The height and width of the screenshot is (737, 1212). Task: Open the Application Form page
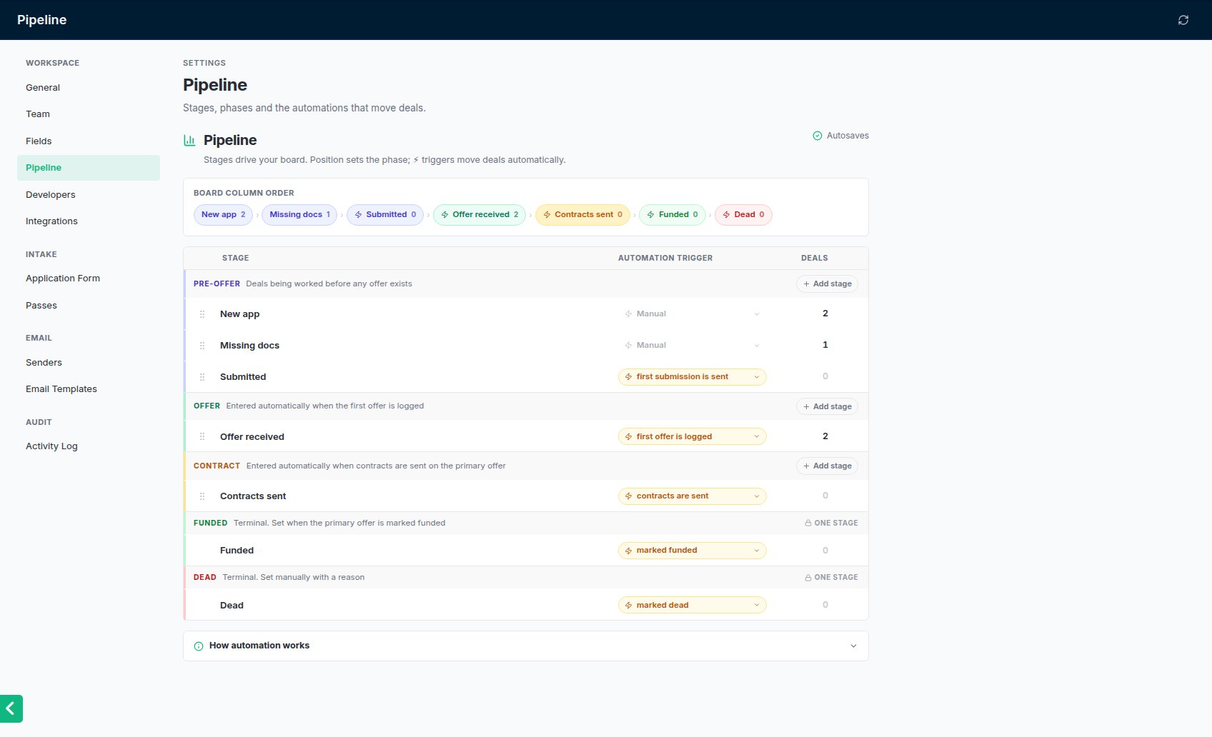click(89, 279)
